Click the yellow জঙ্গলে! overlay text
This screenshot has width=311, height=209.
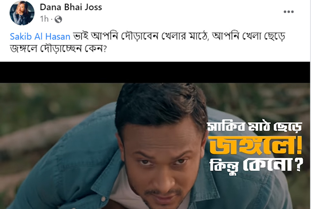point(256,145)
